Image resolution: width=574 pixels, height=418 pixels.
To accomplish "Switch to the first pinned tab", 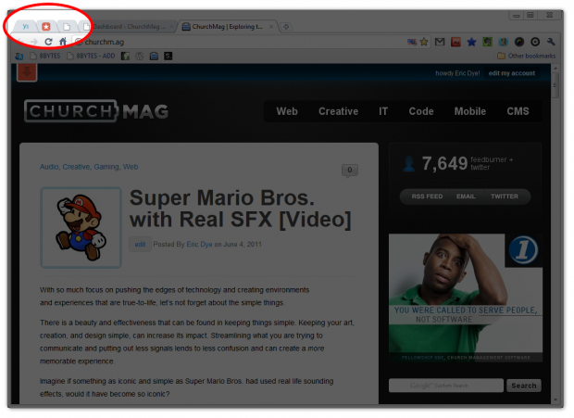I will [x=26, y=26].
